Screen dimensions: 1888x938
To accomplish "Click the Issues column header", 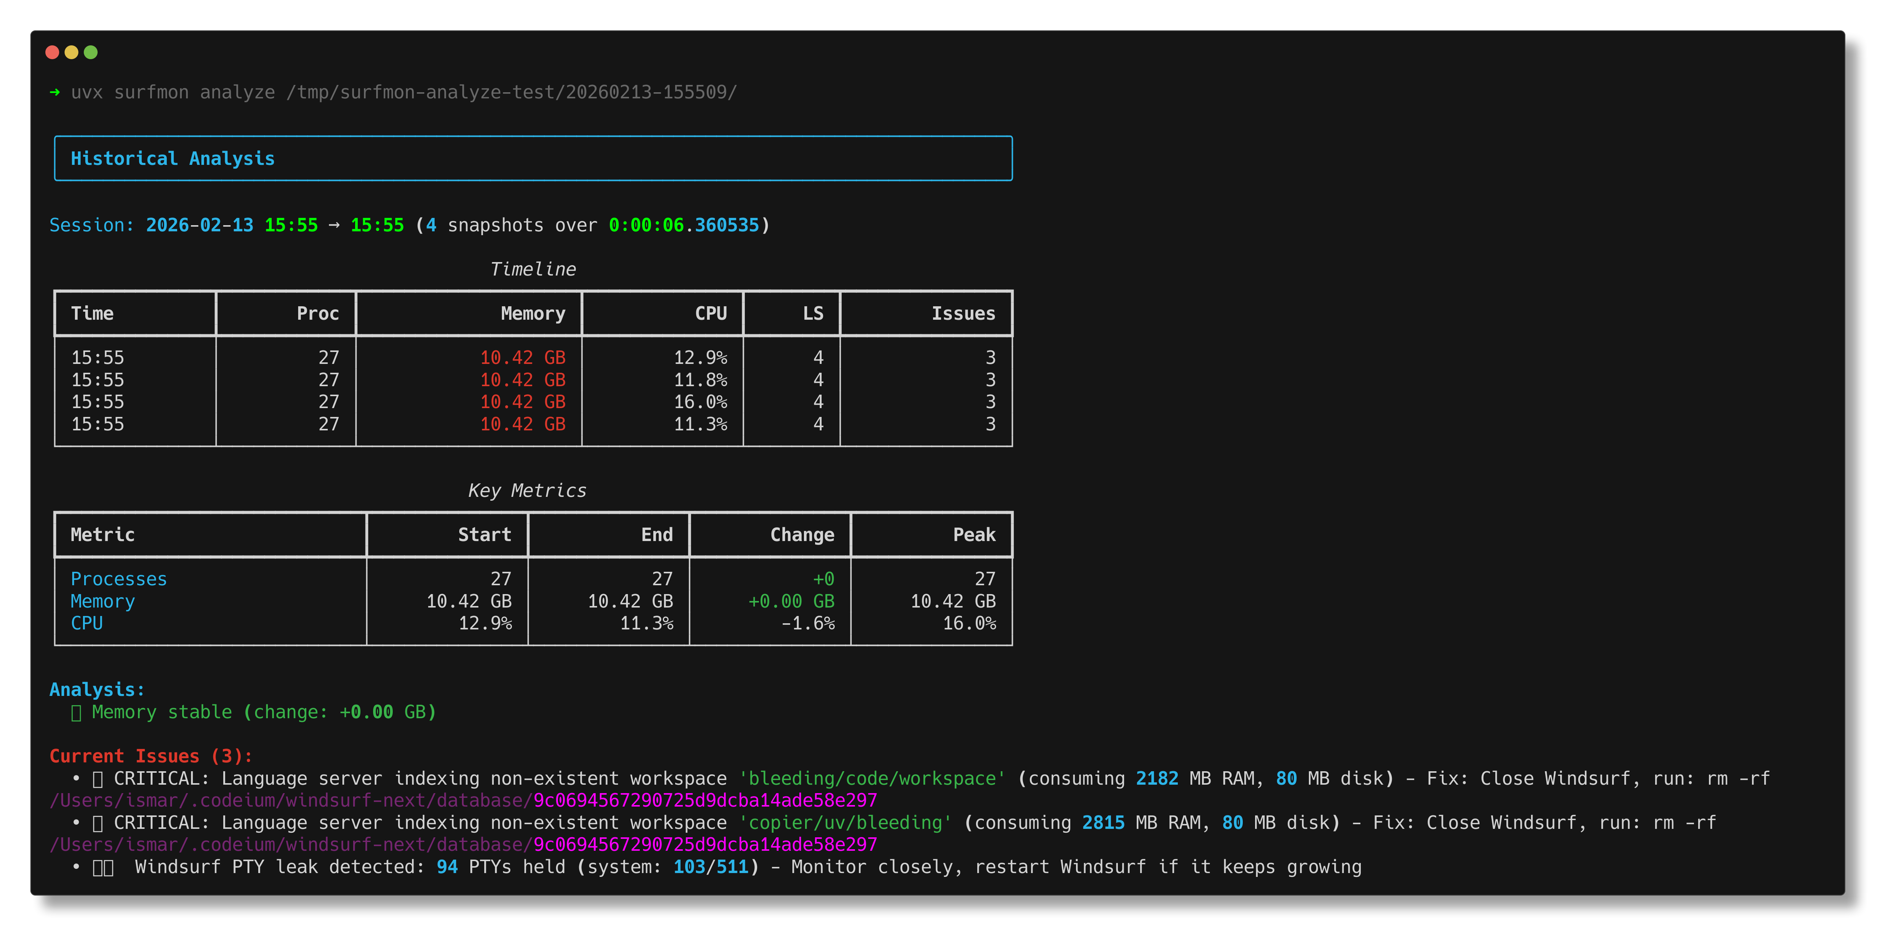I will pos(962,314).
